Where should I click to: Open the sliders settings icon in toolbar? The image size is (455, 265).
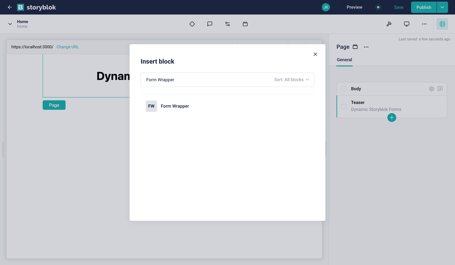[227, 24]
